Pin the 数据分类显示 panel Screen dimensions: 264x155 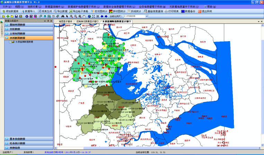click(x=48, y=21)
